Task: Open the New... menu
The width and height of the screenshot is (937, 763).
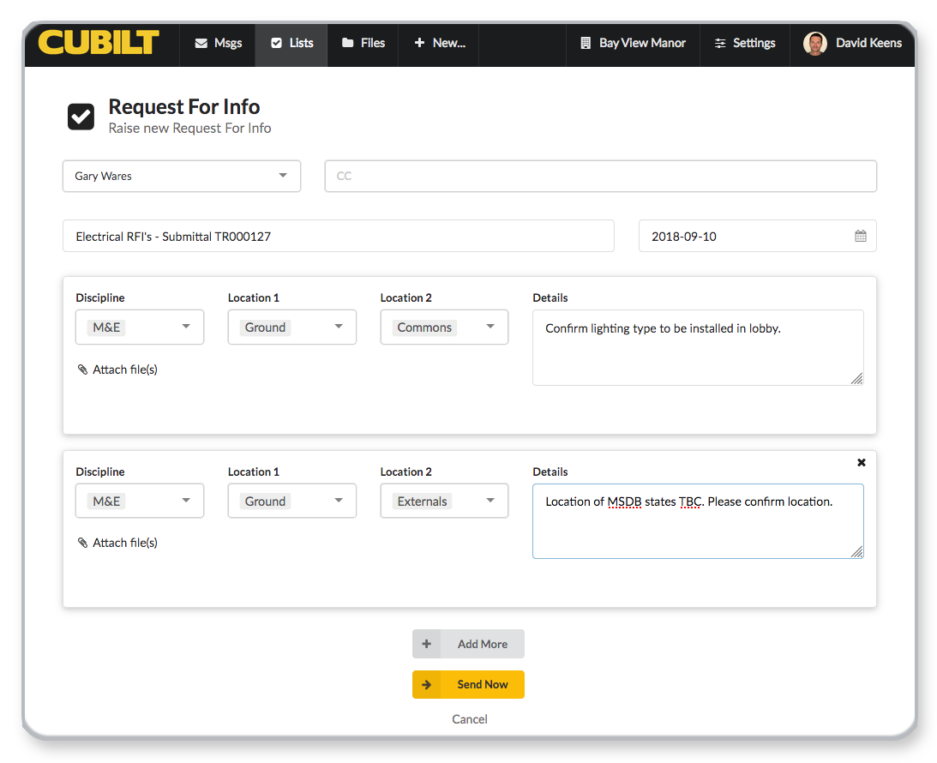Action: coord(439,43)
